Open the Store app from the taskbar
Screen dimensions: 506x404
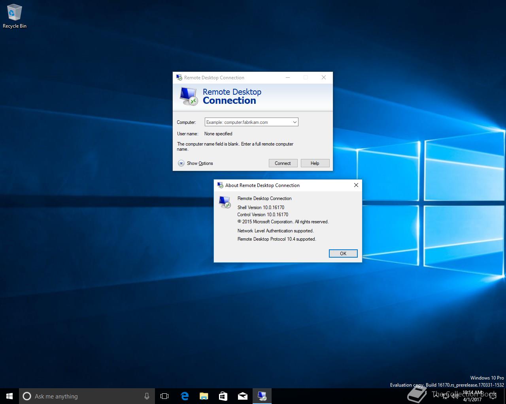[223, 396]
